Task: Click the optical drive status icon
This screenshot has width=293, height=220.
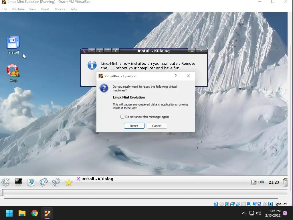Action: [x=221, y=204]
